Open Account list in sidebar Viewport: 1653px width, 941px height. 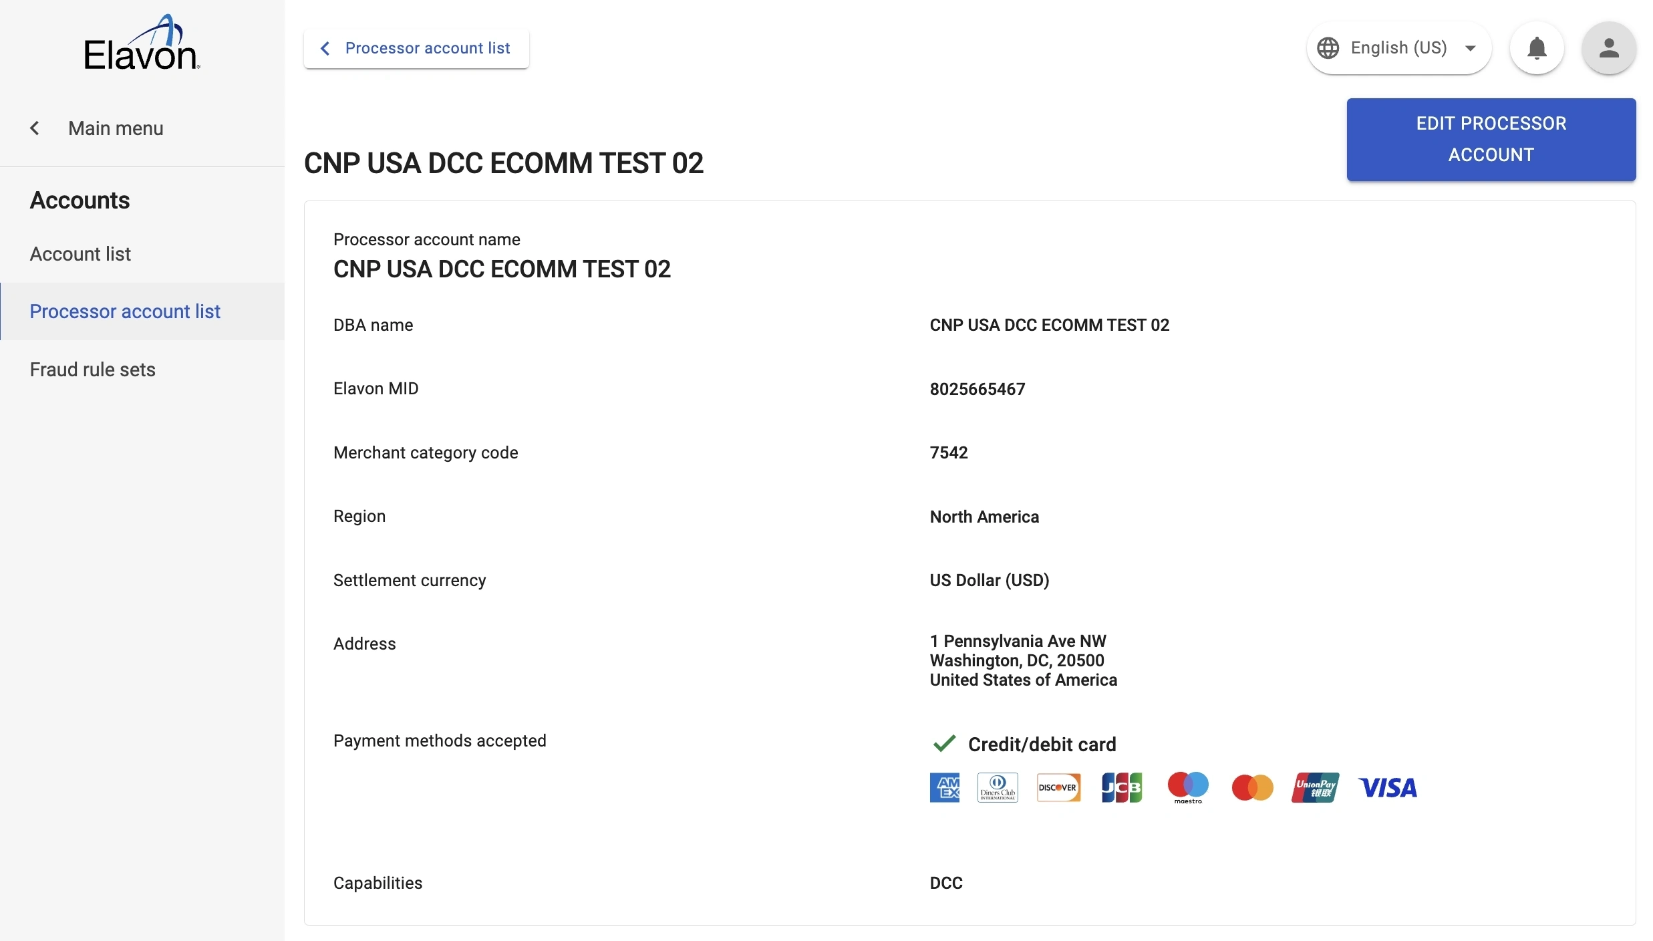point(80,254)
